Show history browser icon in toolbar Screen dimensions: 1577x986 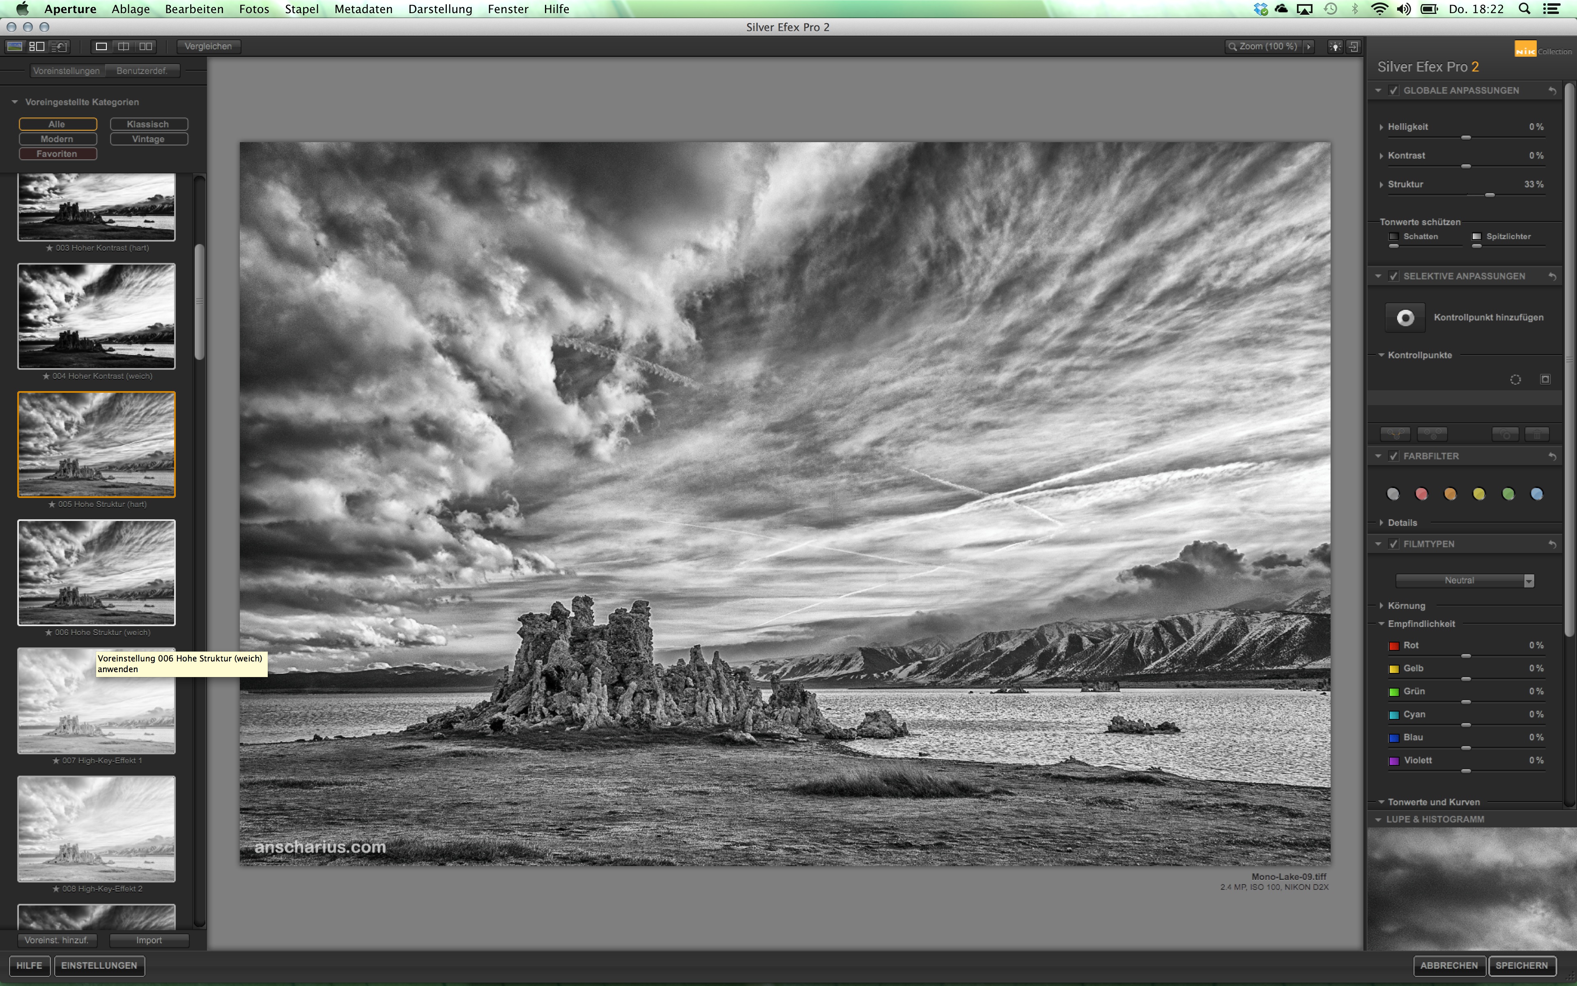click(x=59, y=46)
